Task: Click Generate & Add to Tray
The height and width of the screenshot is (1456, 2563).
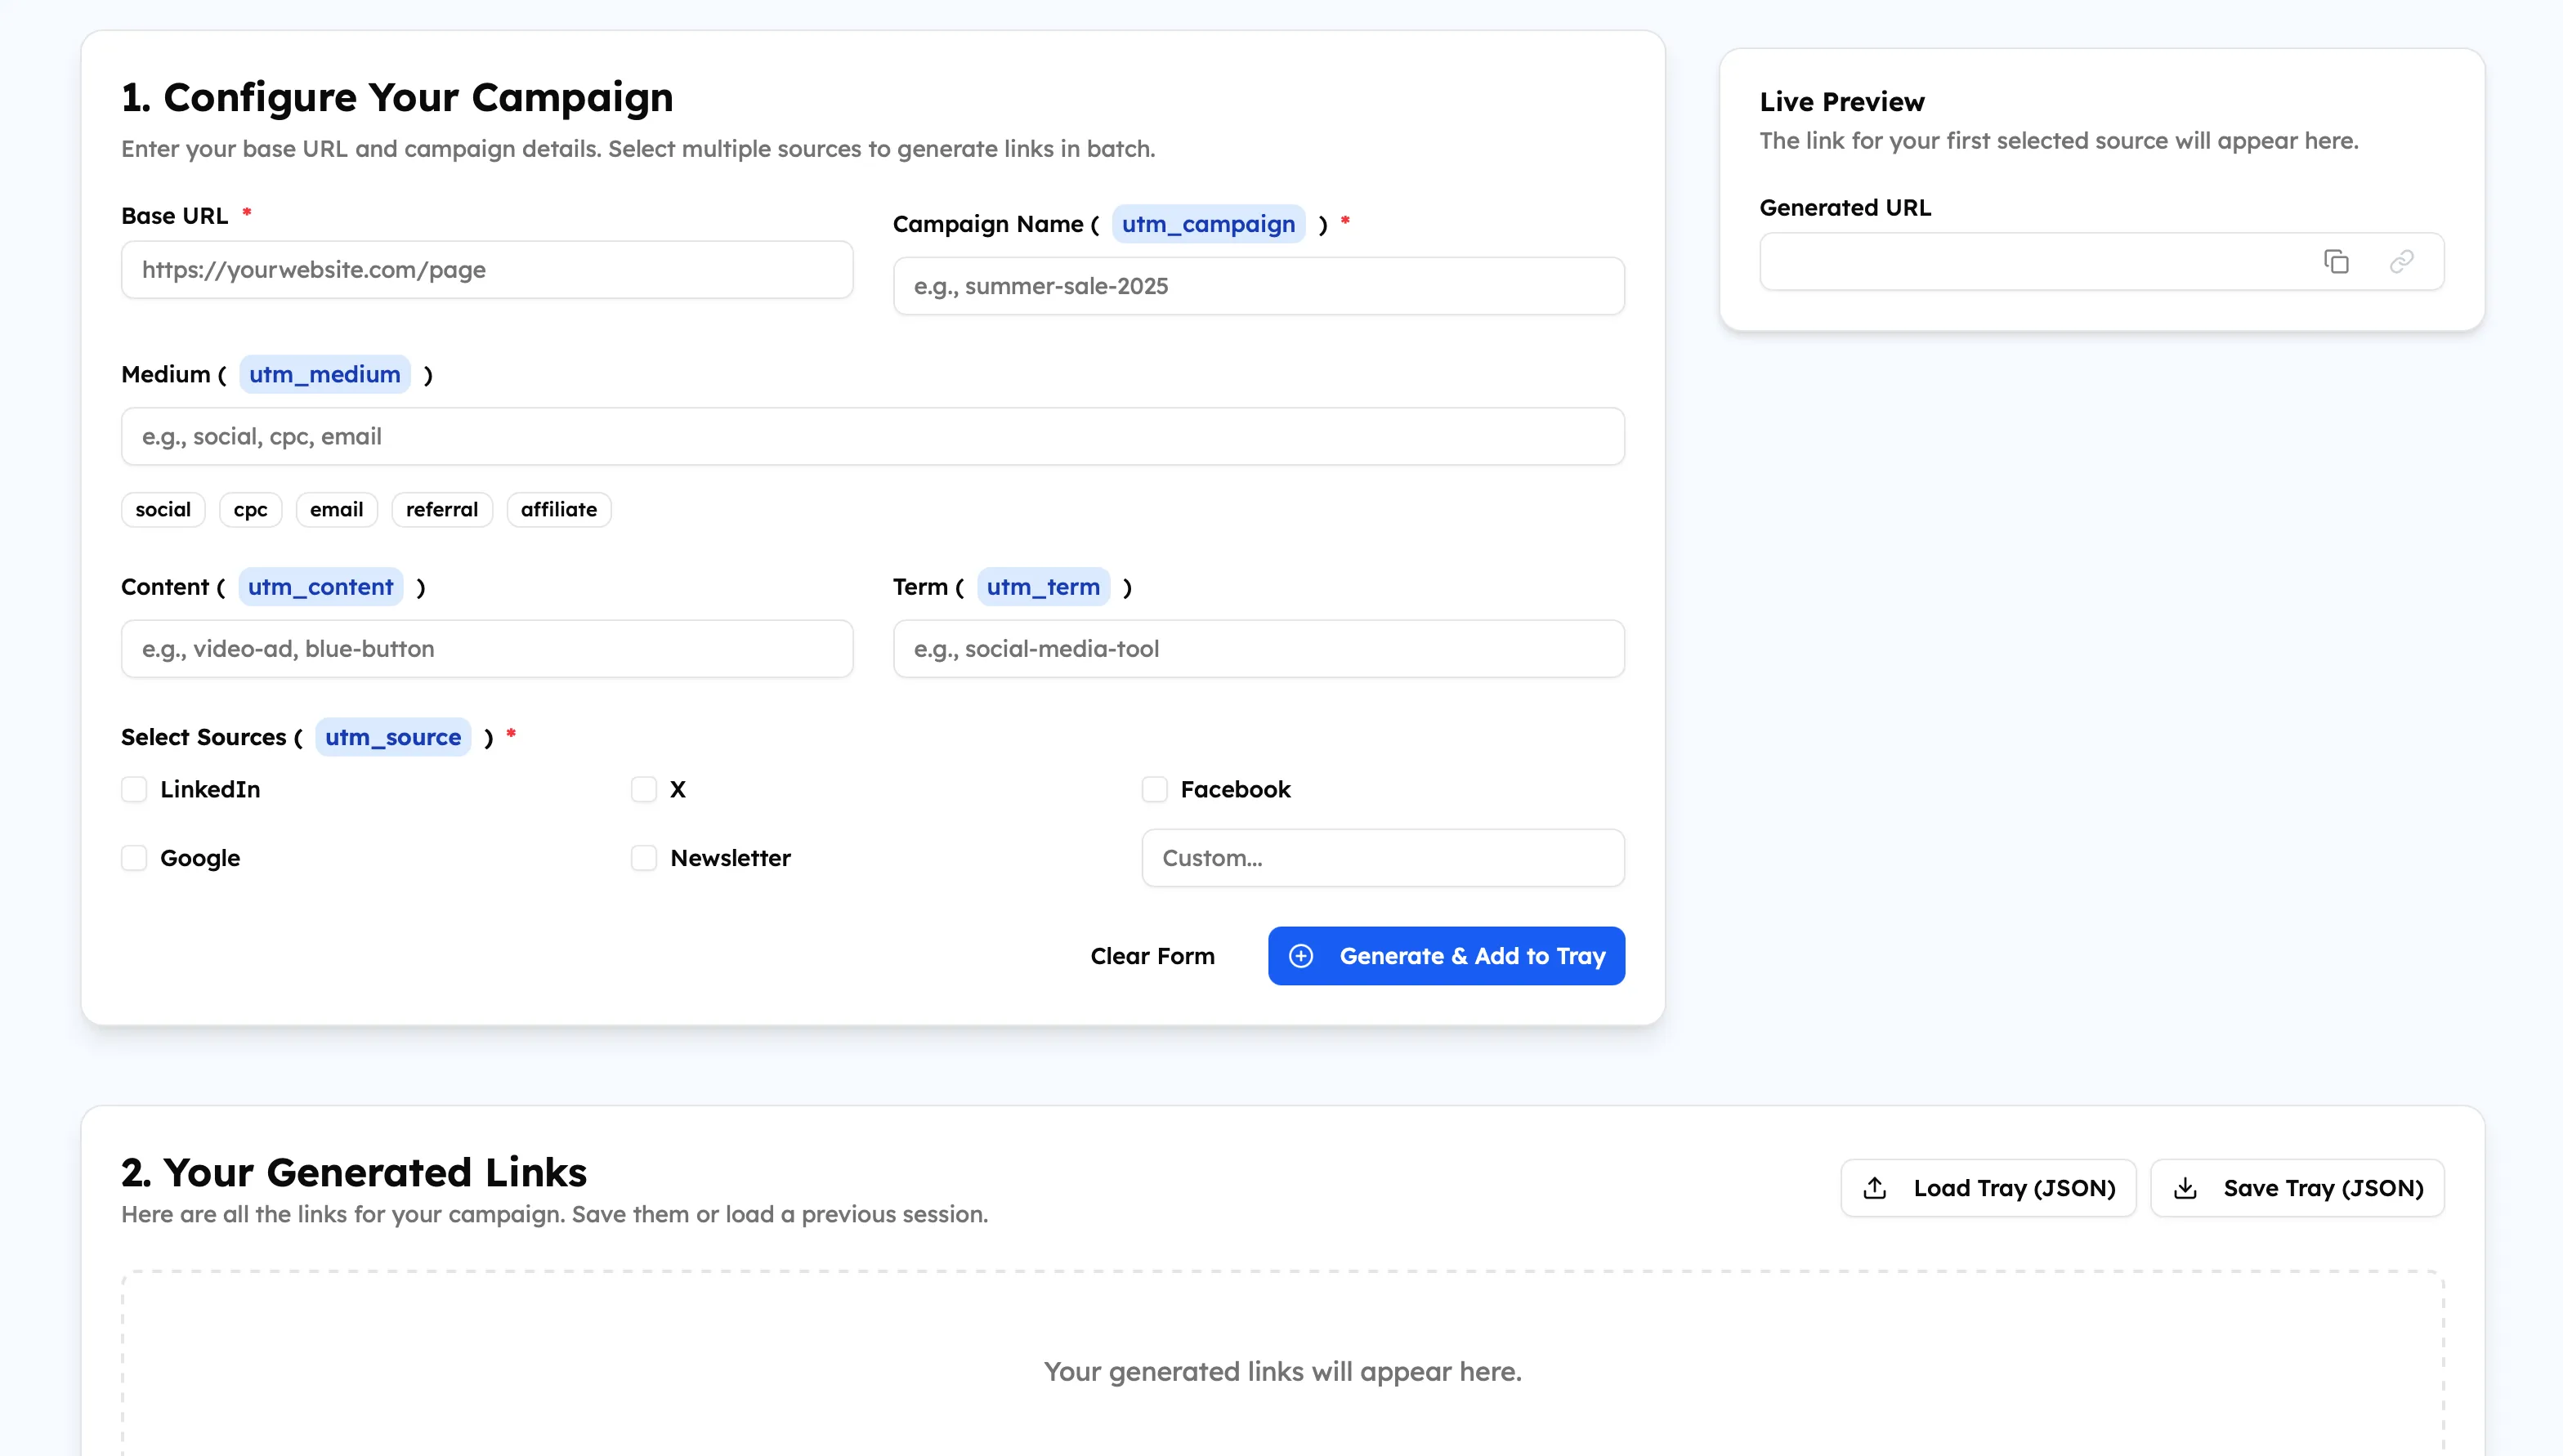Action: pyautogui.click(x=1446, y=956)
